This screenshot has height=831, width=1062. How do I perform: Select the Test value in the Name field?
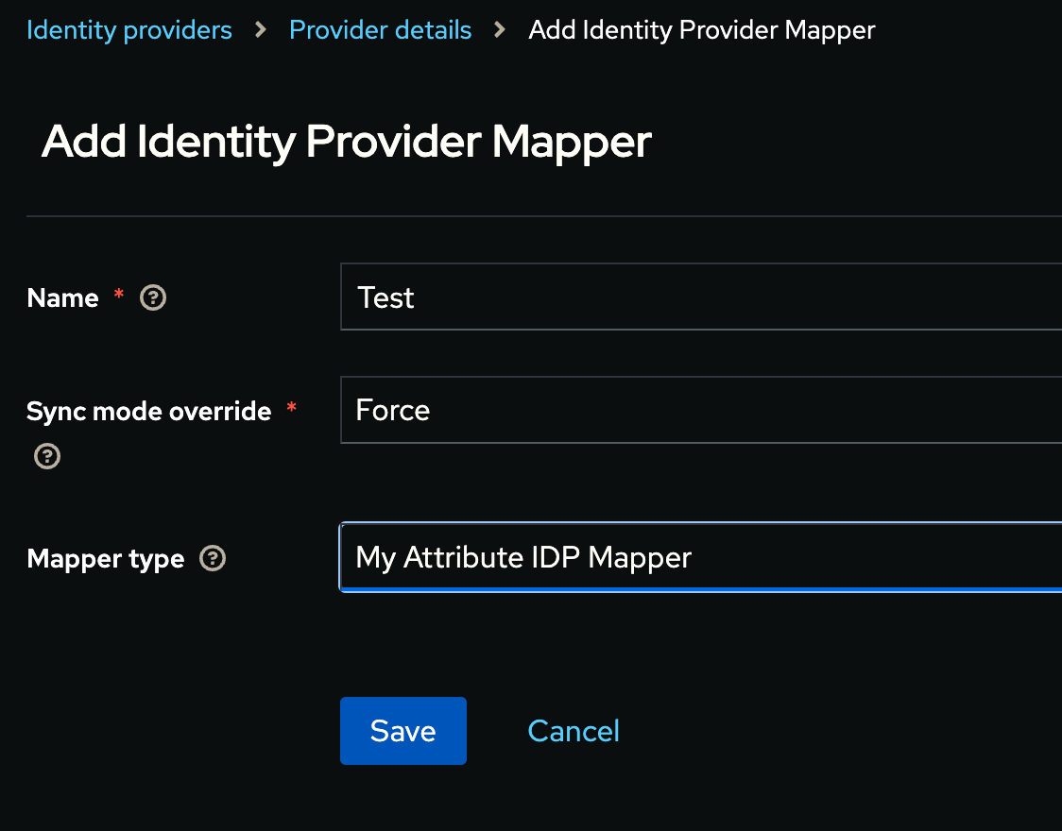pos(385,297)
